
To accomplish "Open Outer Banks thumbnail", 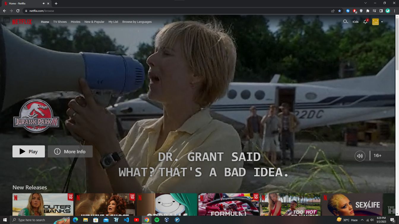I will click(x=43, y=204).
